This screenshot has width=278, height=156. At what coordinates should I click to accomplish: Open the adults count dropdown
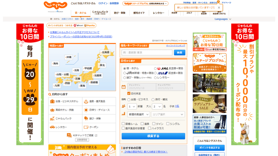157,106
